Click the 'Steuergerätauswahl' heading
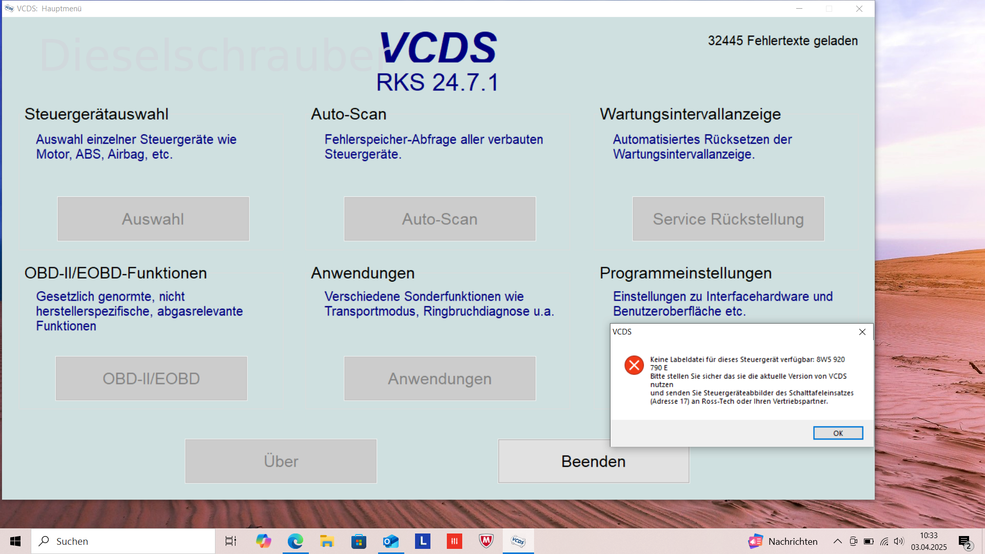Viewport: 985px width, 554px height. pyautogui.click(x=96, y=114)
